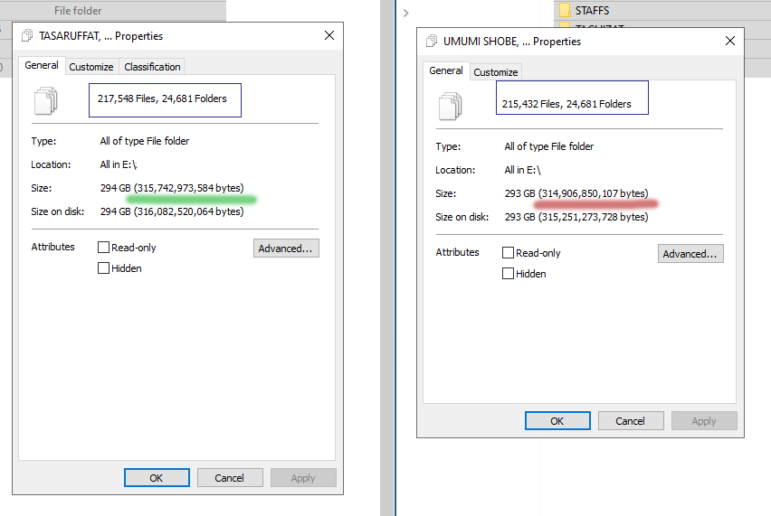Toggle Read-only checkbox in TASARUFFAT Properties

pos(103,248)
